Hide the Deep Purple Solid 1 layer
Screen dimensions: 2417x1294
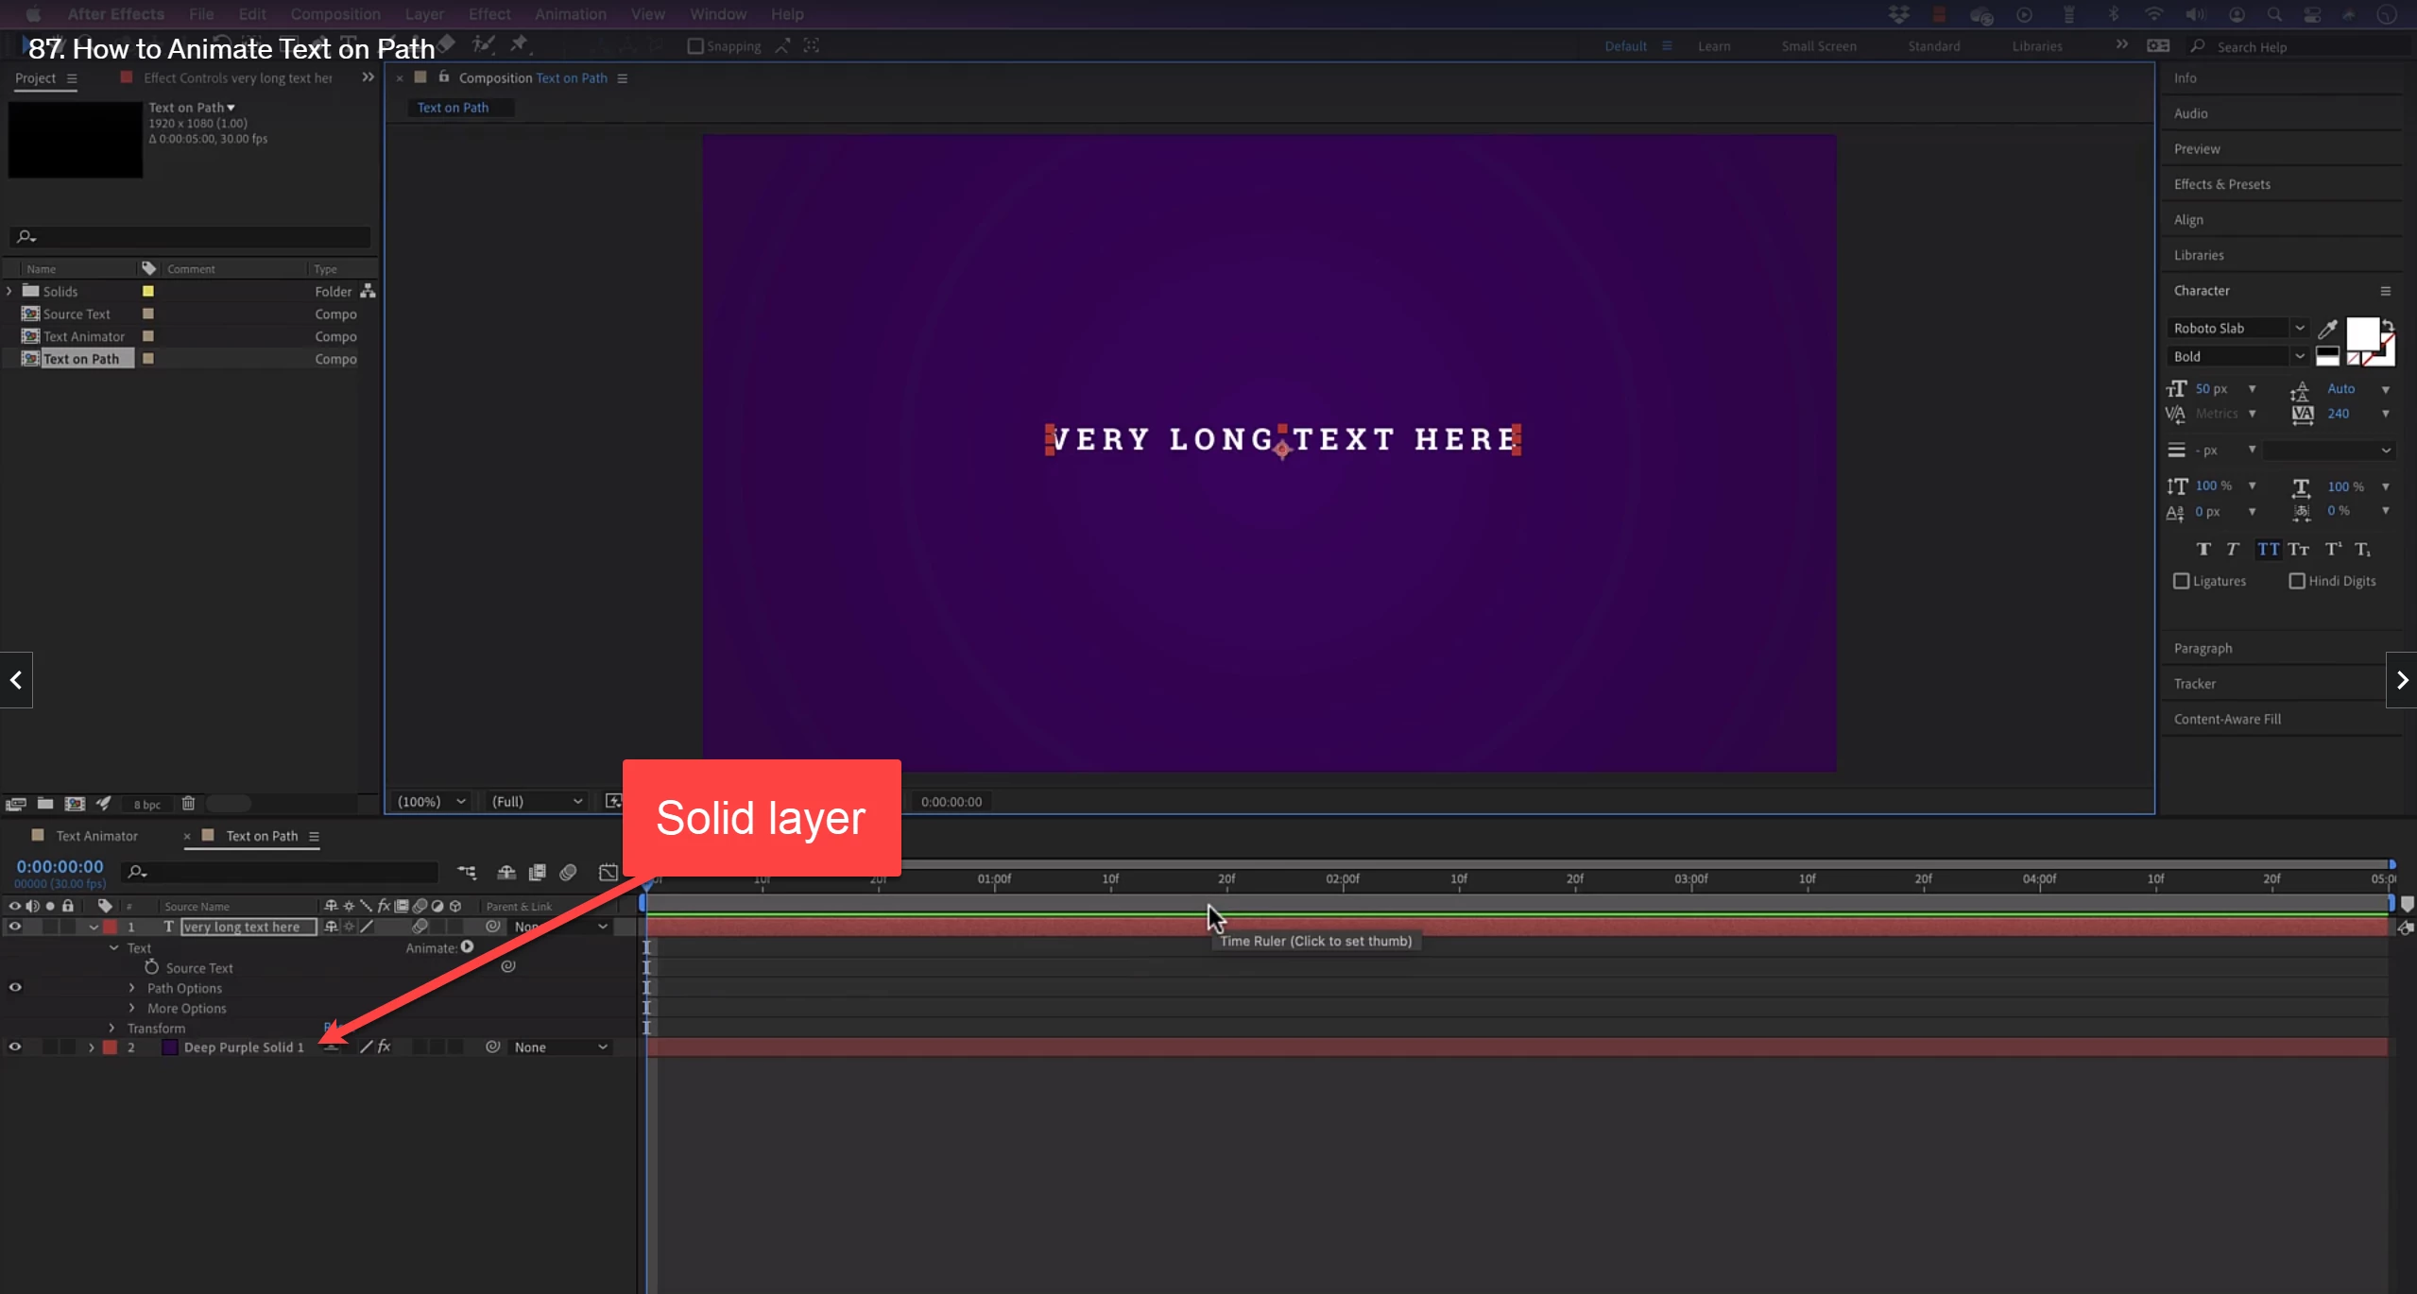15,1047
